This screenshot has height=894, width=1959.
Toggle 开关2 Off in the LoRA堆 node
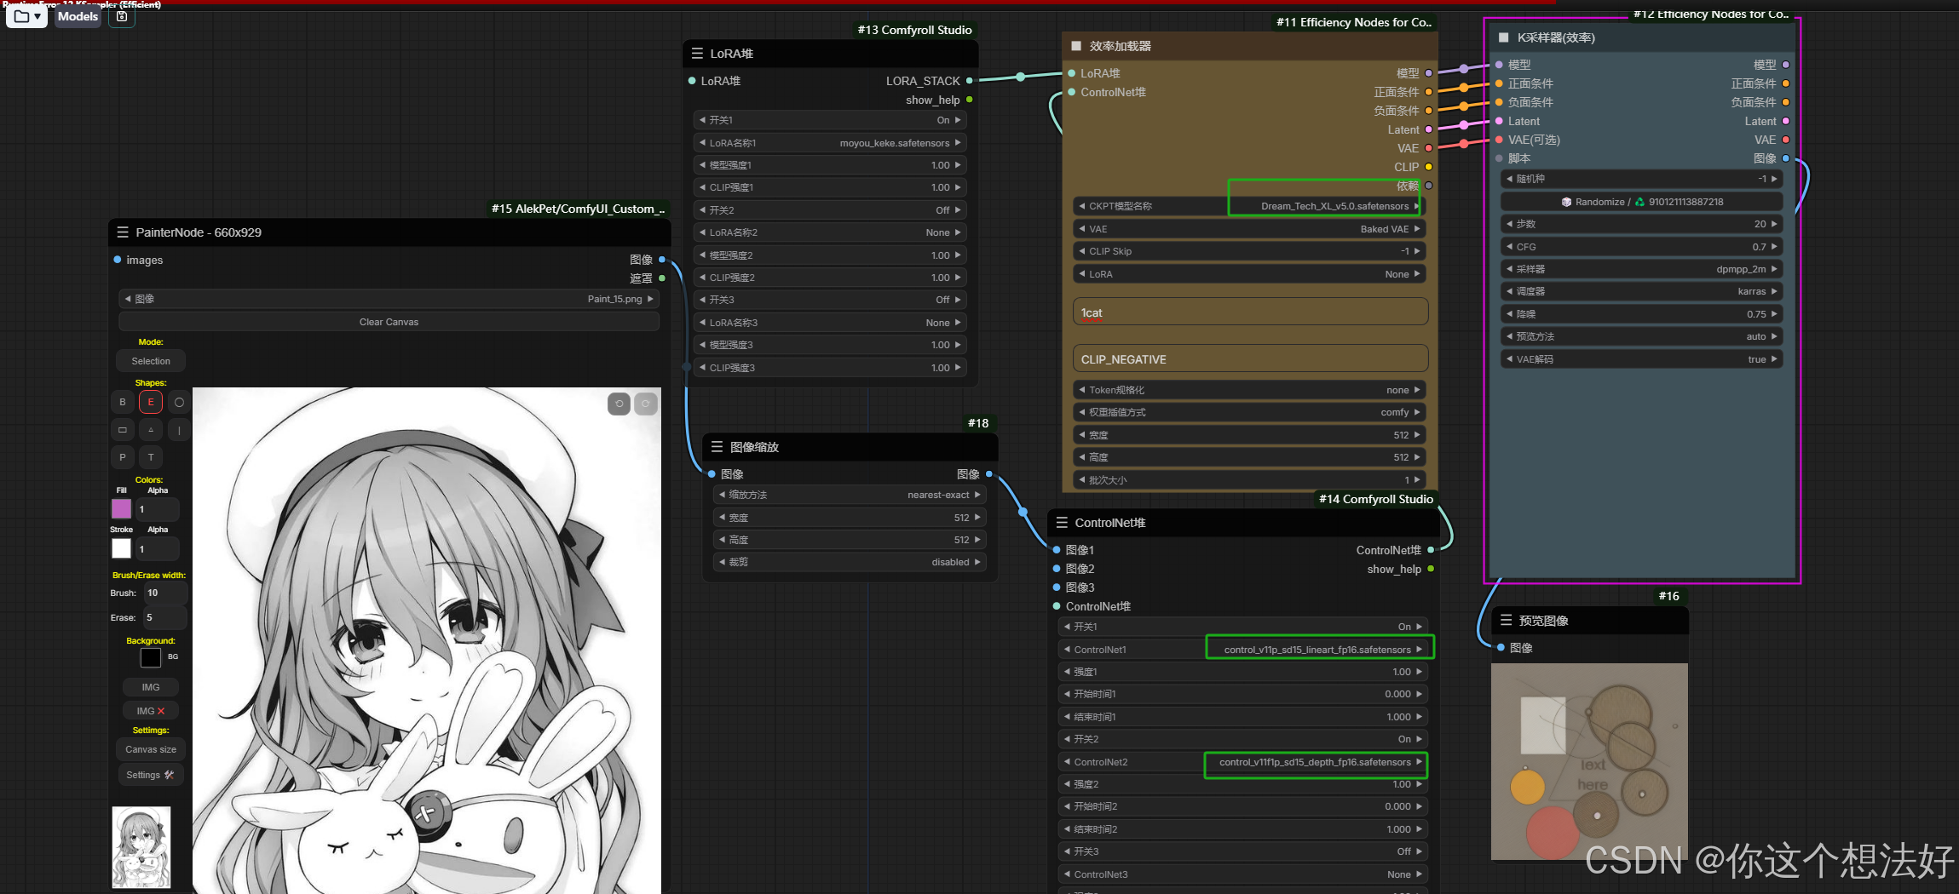pos(830,210)
